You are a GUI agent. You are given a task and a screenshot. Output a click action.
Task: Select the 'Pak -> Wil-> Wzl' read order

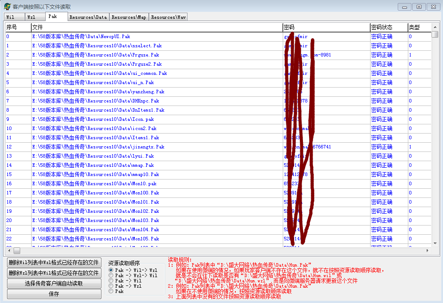pyautogui.click(x=111, y=270)
